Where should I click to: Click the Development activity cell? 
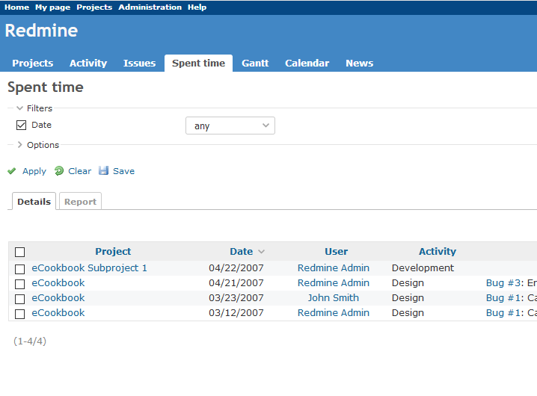(x=423, y=268)
